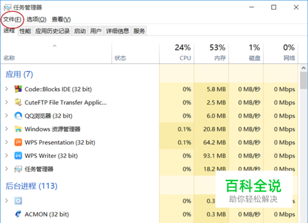Viewport: 308px width, 223px height.
Task: Switch to the 进程 tab
Action: click(x=9, y=31)
